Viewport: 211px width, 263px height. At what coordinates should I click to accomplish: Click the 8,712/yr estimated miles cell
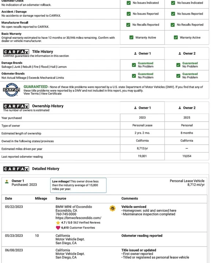142,148
